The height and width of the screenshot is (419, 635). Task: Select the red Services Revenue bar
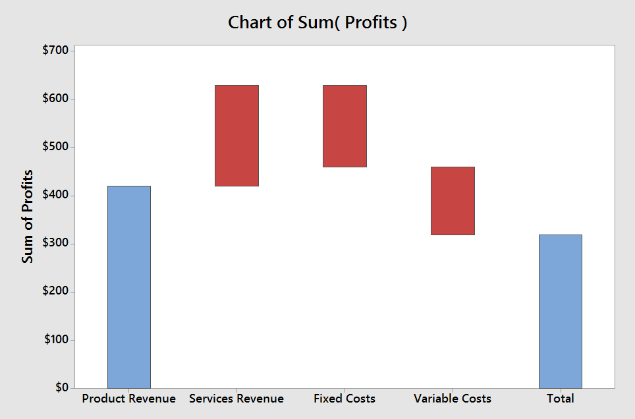tap(237, 136)
